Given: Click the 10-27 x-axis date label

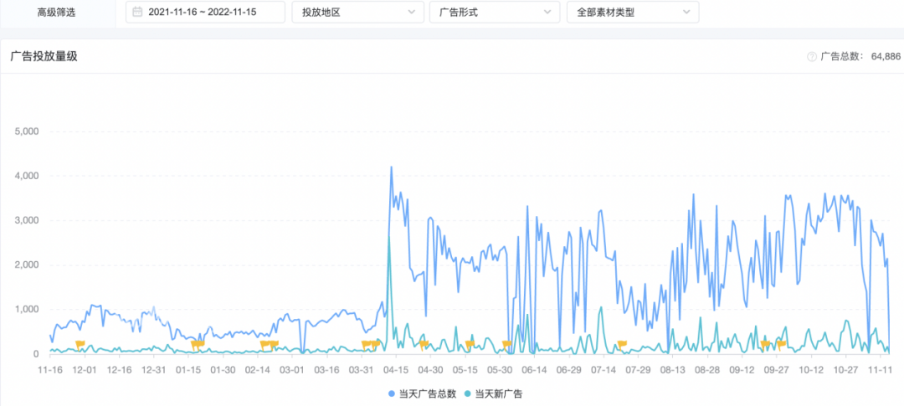Looking at the screenshot, I should coord(845,369).
